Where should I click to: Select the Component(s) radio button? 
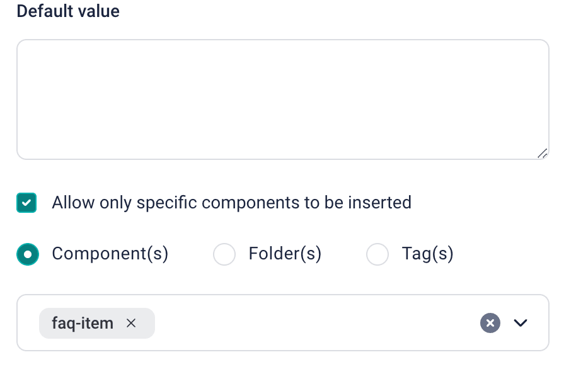pos(28,254)
